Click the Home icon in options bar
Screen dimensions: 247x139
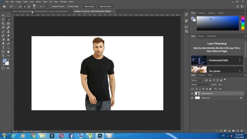tap(4, 7)
